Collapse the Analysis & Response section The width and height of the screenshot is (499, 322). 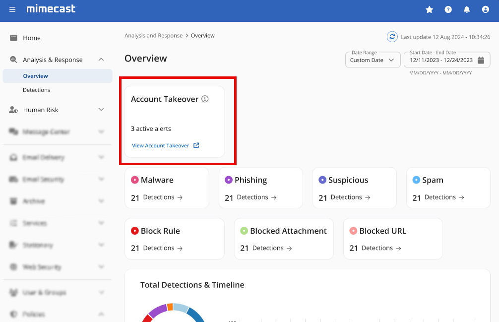pyautogui.click(x=101, y=60)
